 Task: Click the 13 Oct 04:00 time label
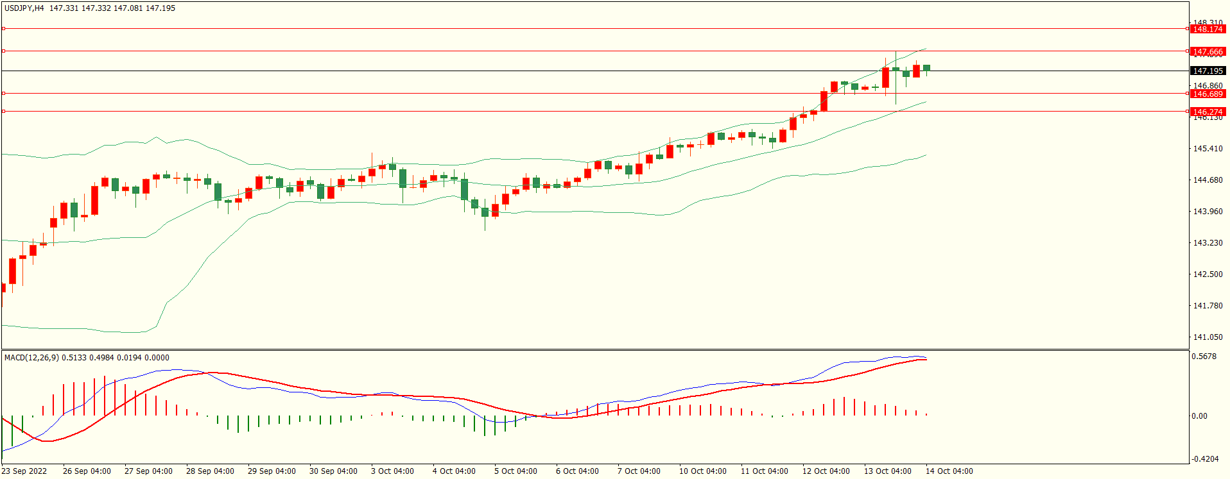(x=888, y=471)
